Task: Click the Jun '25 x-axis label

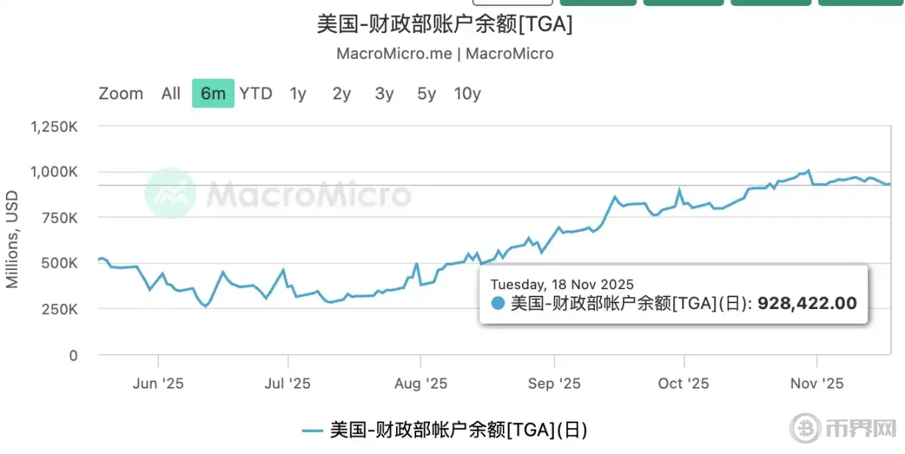Action: pos(159,383)
